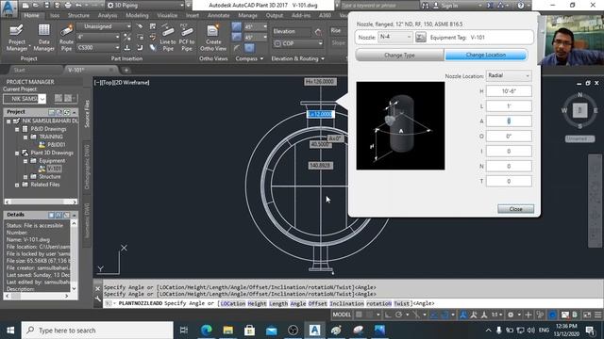The image size is (604, 339).
Task: Click the command line customize wrench icon
Action: point(98,299)
